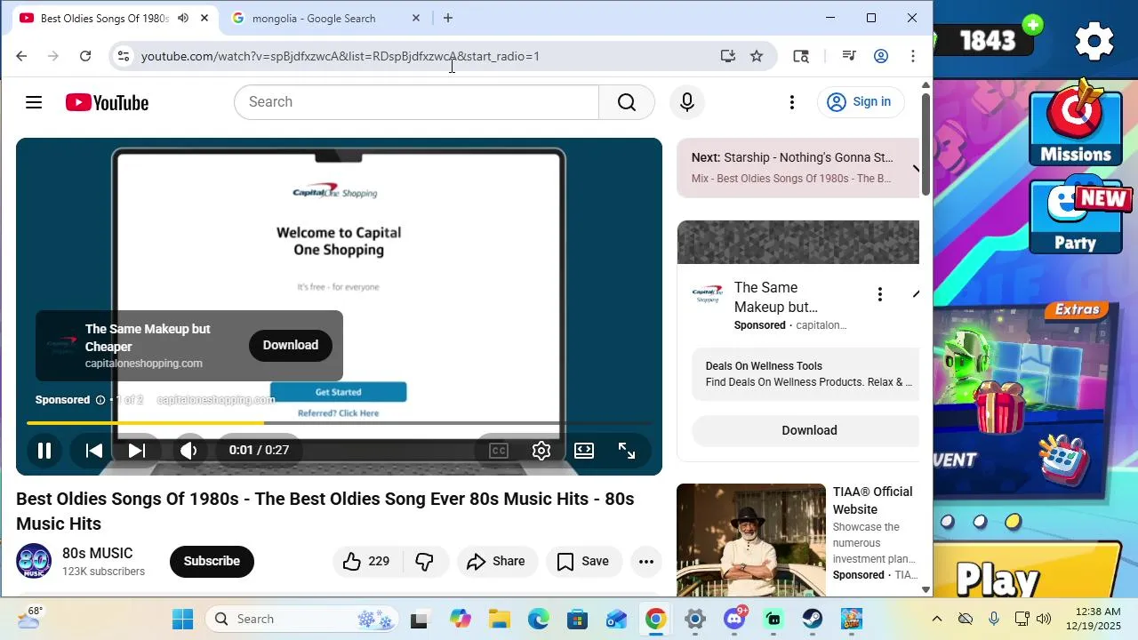Bookmark this page with star
The image size is (1138, 640).
757,56
